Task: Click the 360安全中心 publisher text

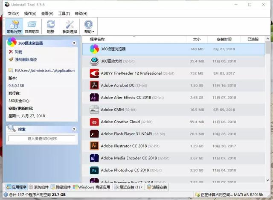Action: [19, 101]
